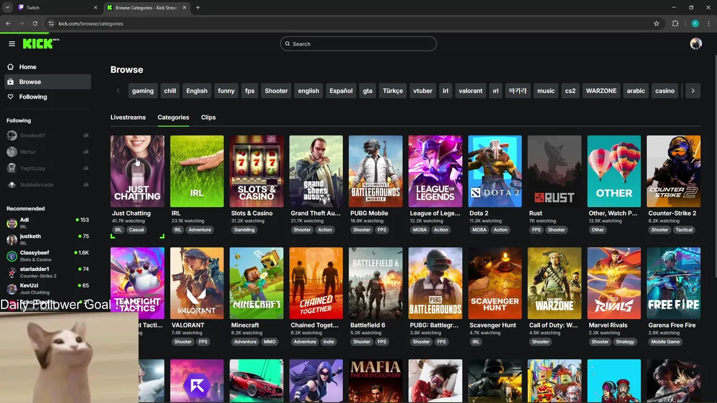Select the casino tag chip
Screen dimensions: 717x403
click(665, 91)
